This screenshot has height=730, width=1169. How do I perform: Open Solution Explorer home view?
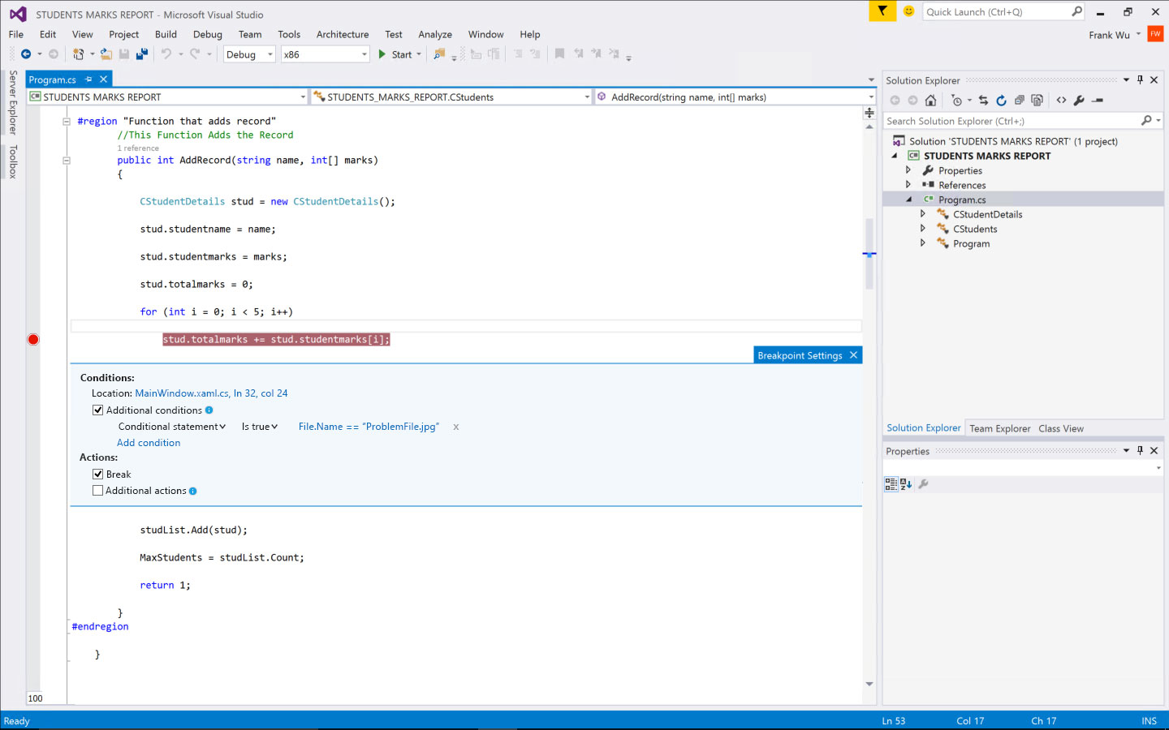tap(930, 100)
